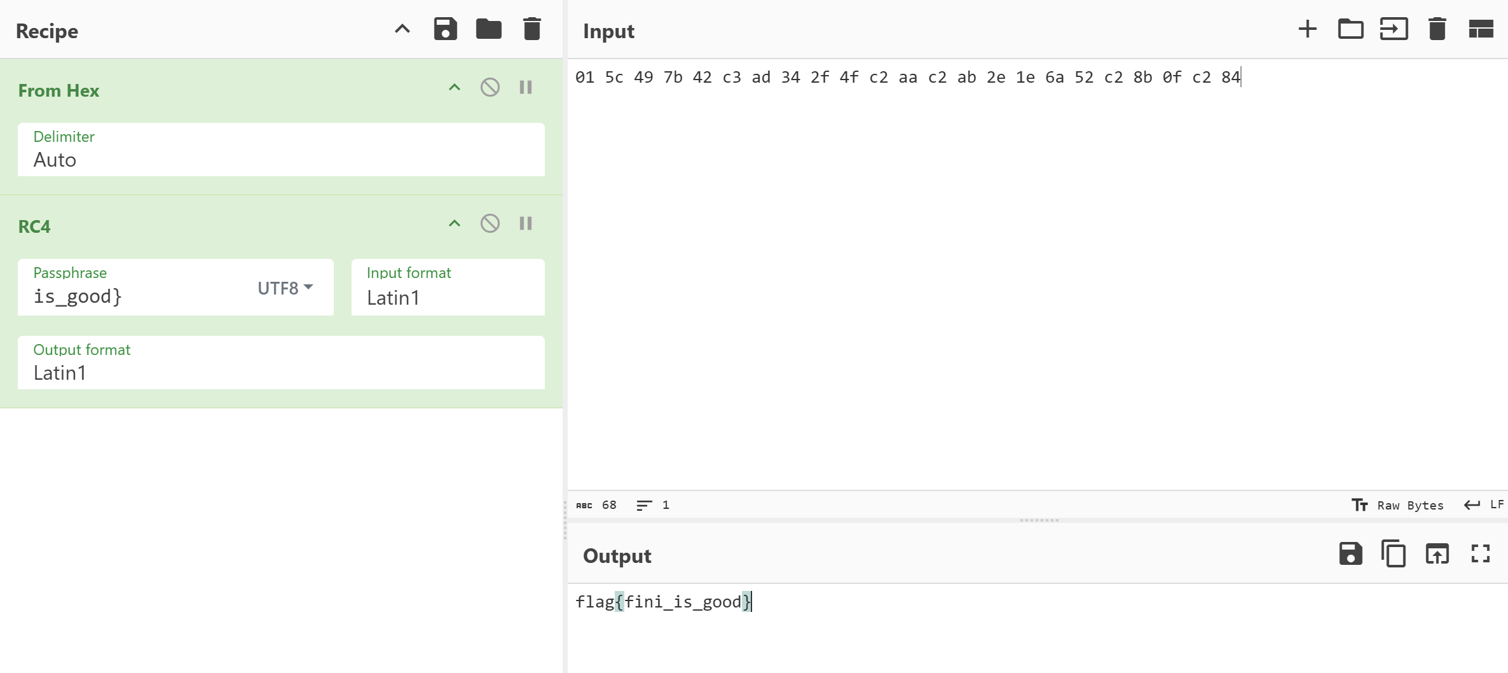Collapse the From Hex operation
The width and height of the screenshot is (1508, 673).
pyautogui.click(x=454, y=88)
